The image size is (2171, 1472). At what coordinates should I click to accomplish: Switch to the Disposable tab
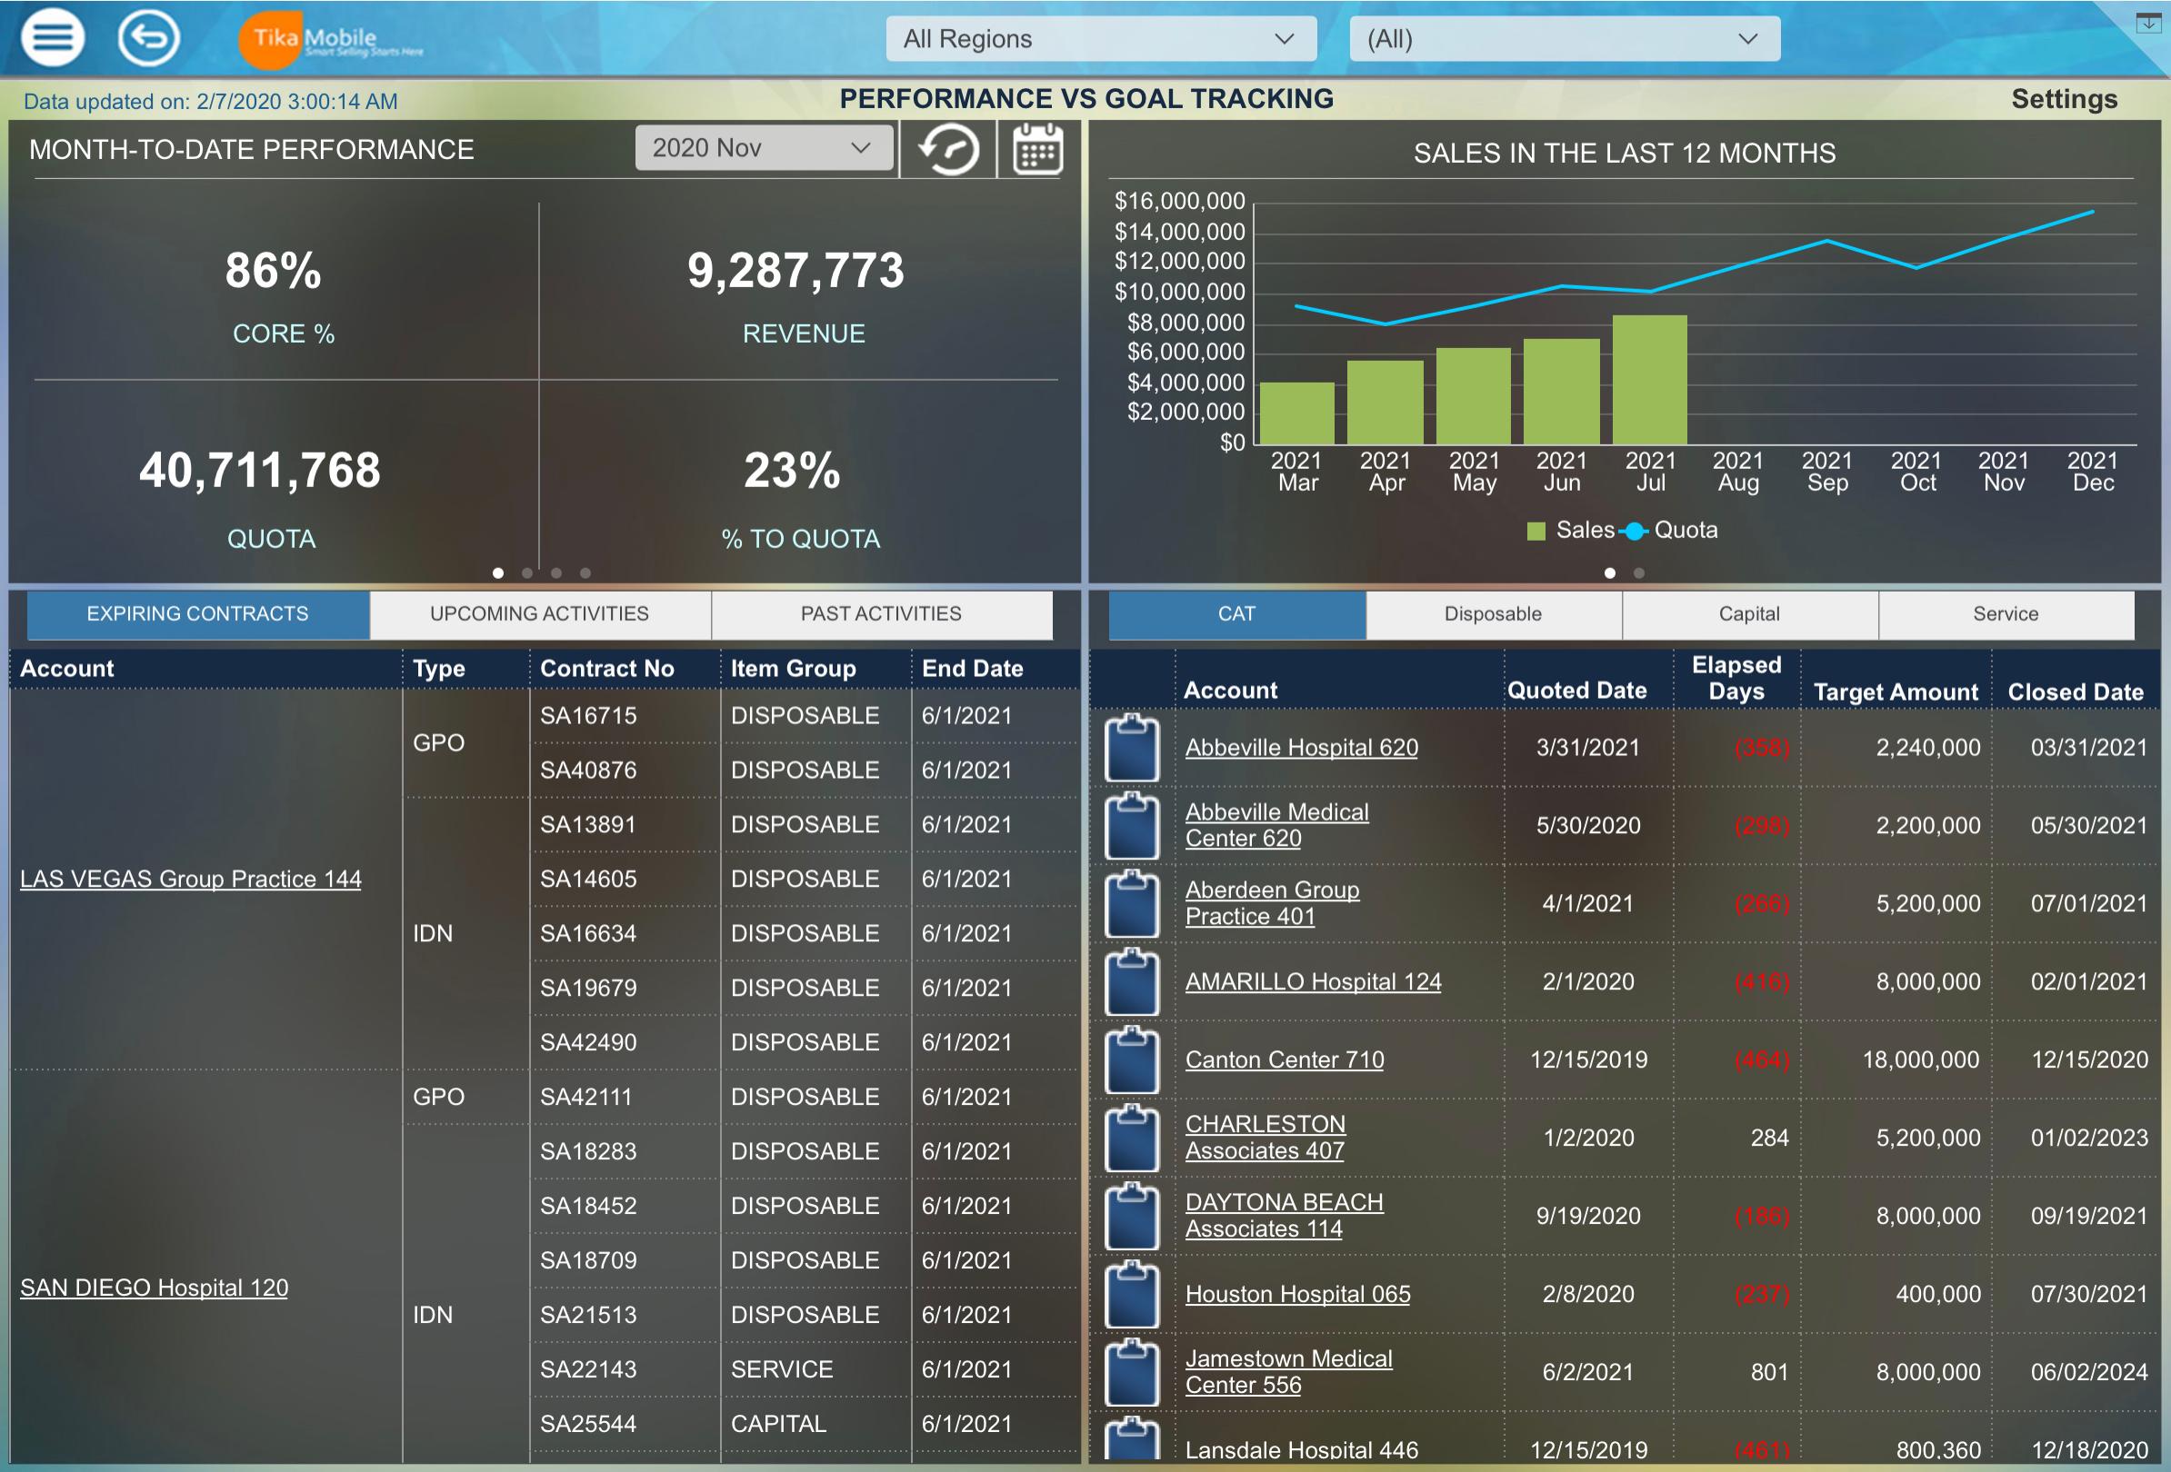(1493, 614)
